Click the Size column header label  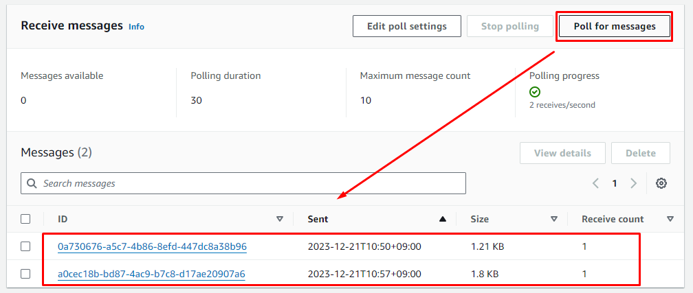(479, 219)
